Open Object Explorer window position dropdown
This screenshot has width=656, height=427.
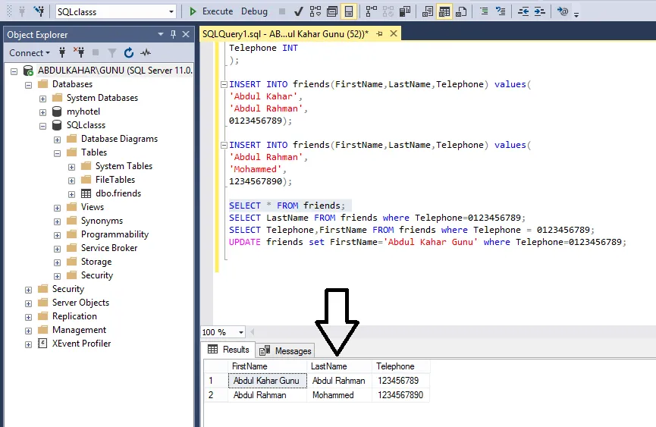click(x=160, y=34)
